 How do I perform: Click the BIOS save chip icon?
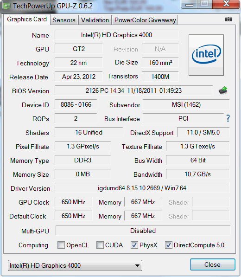click(223, 90)
